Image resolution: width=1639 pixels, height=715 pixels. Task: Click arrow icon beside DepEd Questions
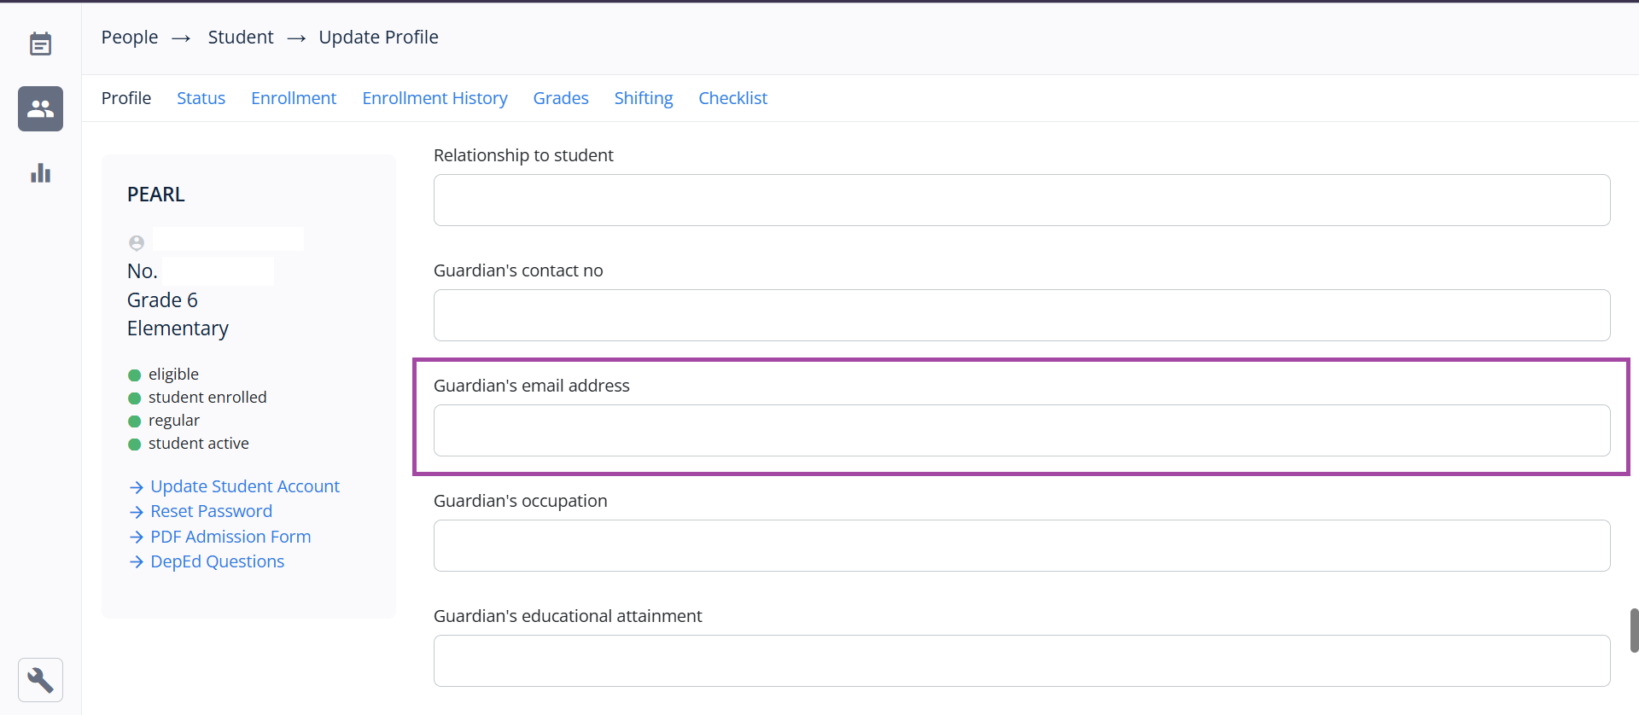click(136, 562)
